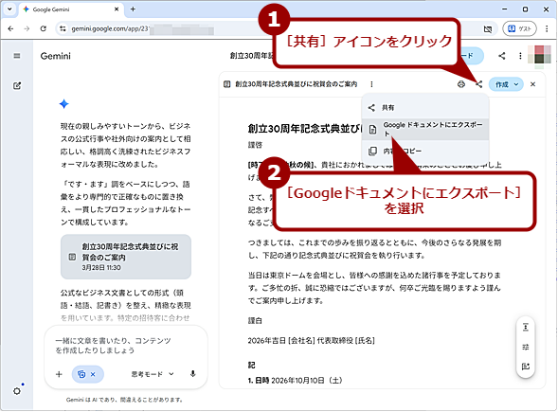Open the 思考モード model selector
558x412 pixels.
tap(153, 374)
